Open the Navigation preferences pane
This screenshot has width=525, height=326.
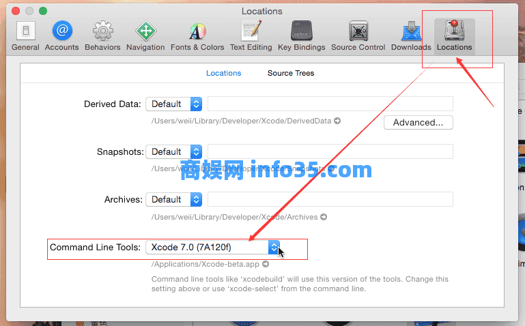[145, 35]
